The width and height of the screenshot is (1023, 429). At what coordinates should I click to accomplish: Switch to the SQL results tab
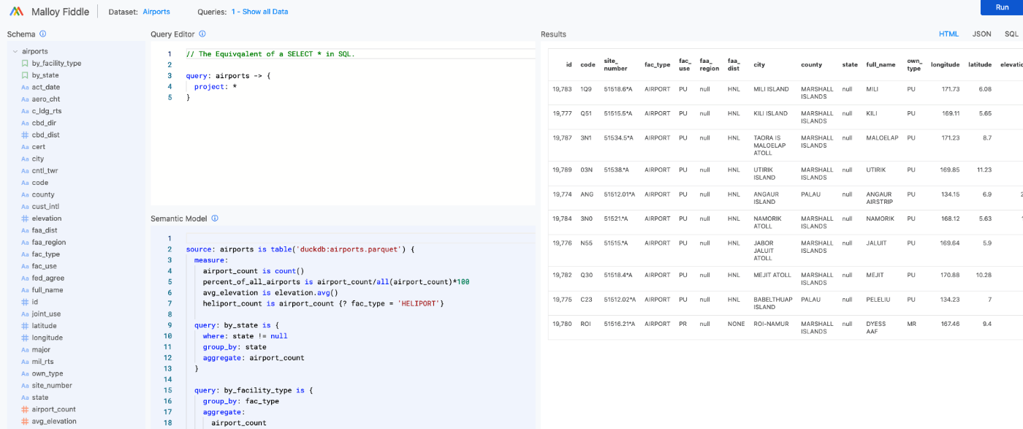(1011, 34)
